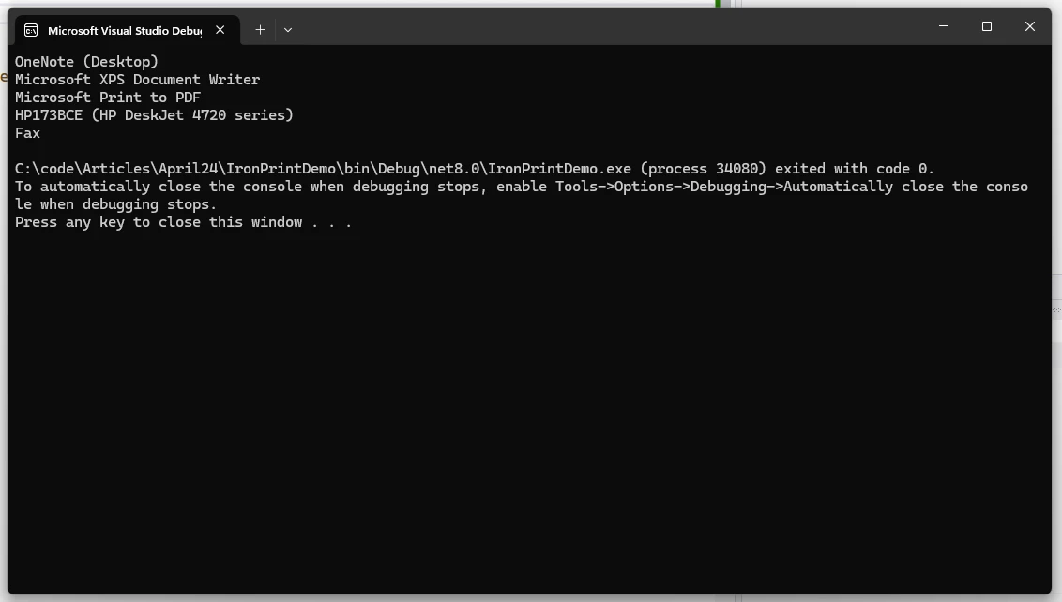The width and height of the screenshot is (1062, 602).
Task: Close the Microsoft Visual Studio Debug tab
Action: pos(220,30)
